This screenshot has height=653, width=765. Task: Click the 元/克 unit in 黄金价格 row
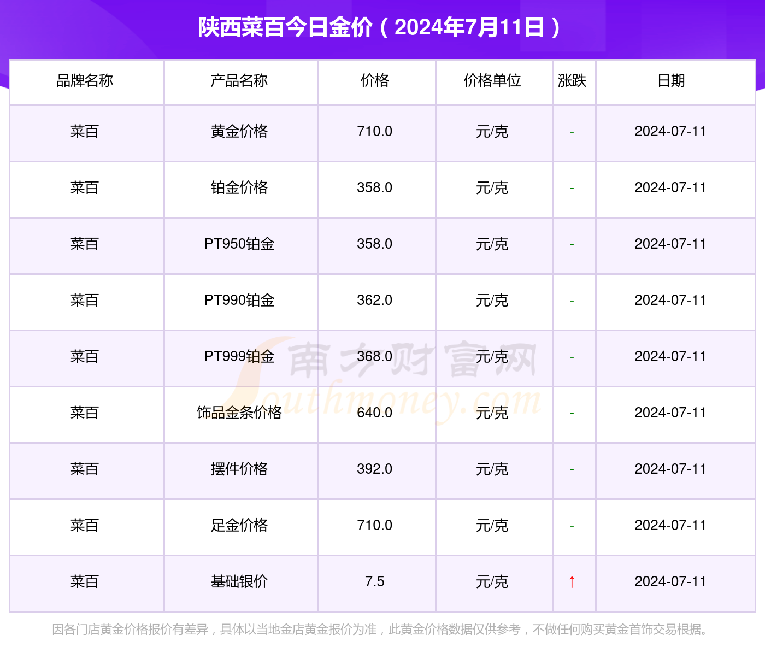pos(492,132)
